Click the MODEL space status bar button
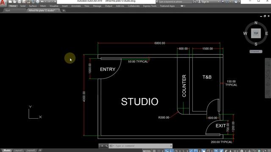271x152 pixels. tap(147, 151)
